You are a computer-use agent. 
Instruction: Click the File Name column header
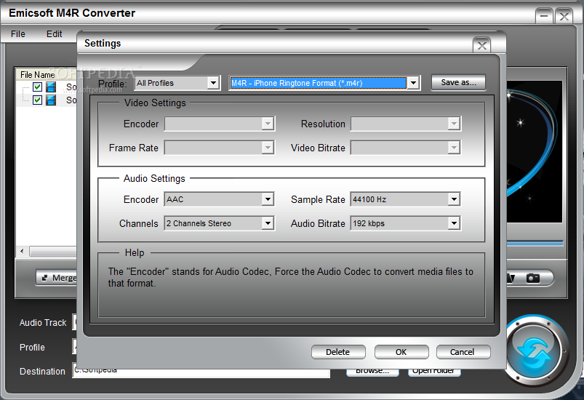[x=47, y=74]
